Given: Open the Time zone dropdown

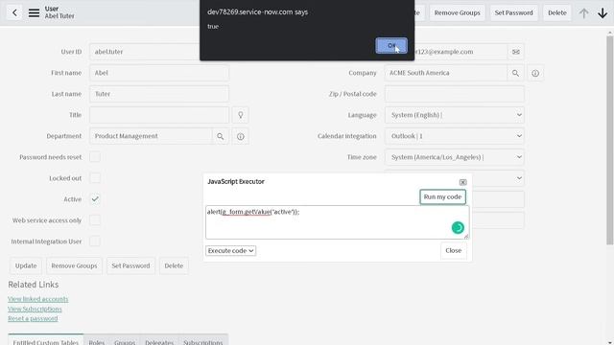Looking at the screenshot, I should [x=454, y=157].
